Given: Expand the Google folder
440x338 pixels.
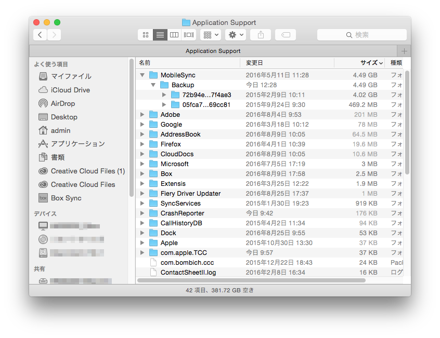Looking at the screenshot, I should 143,124.
